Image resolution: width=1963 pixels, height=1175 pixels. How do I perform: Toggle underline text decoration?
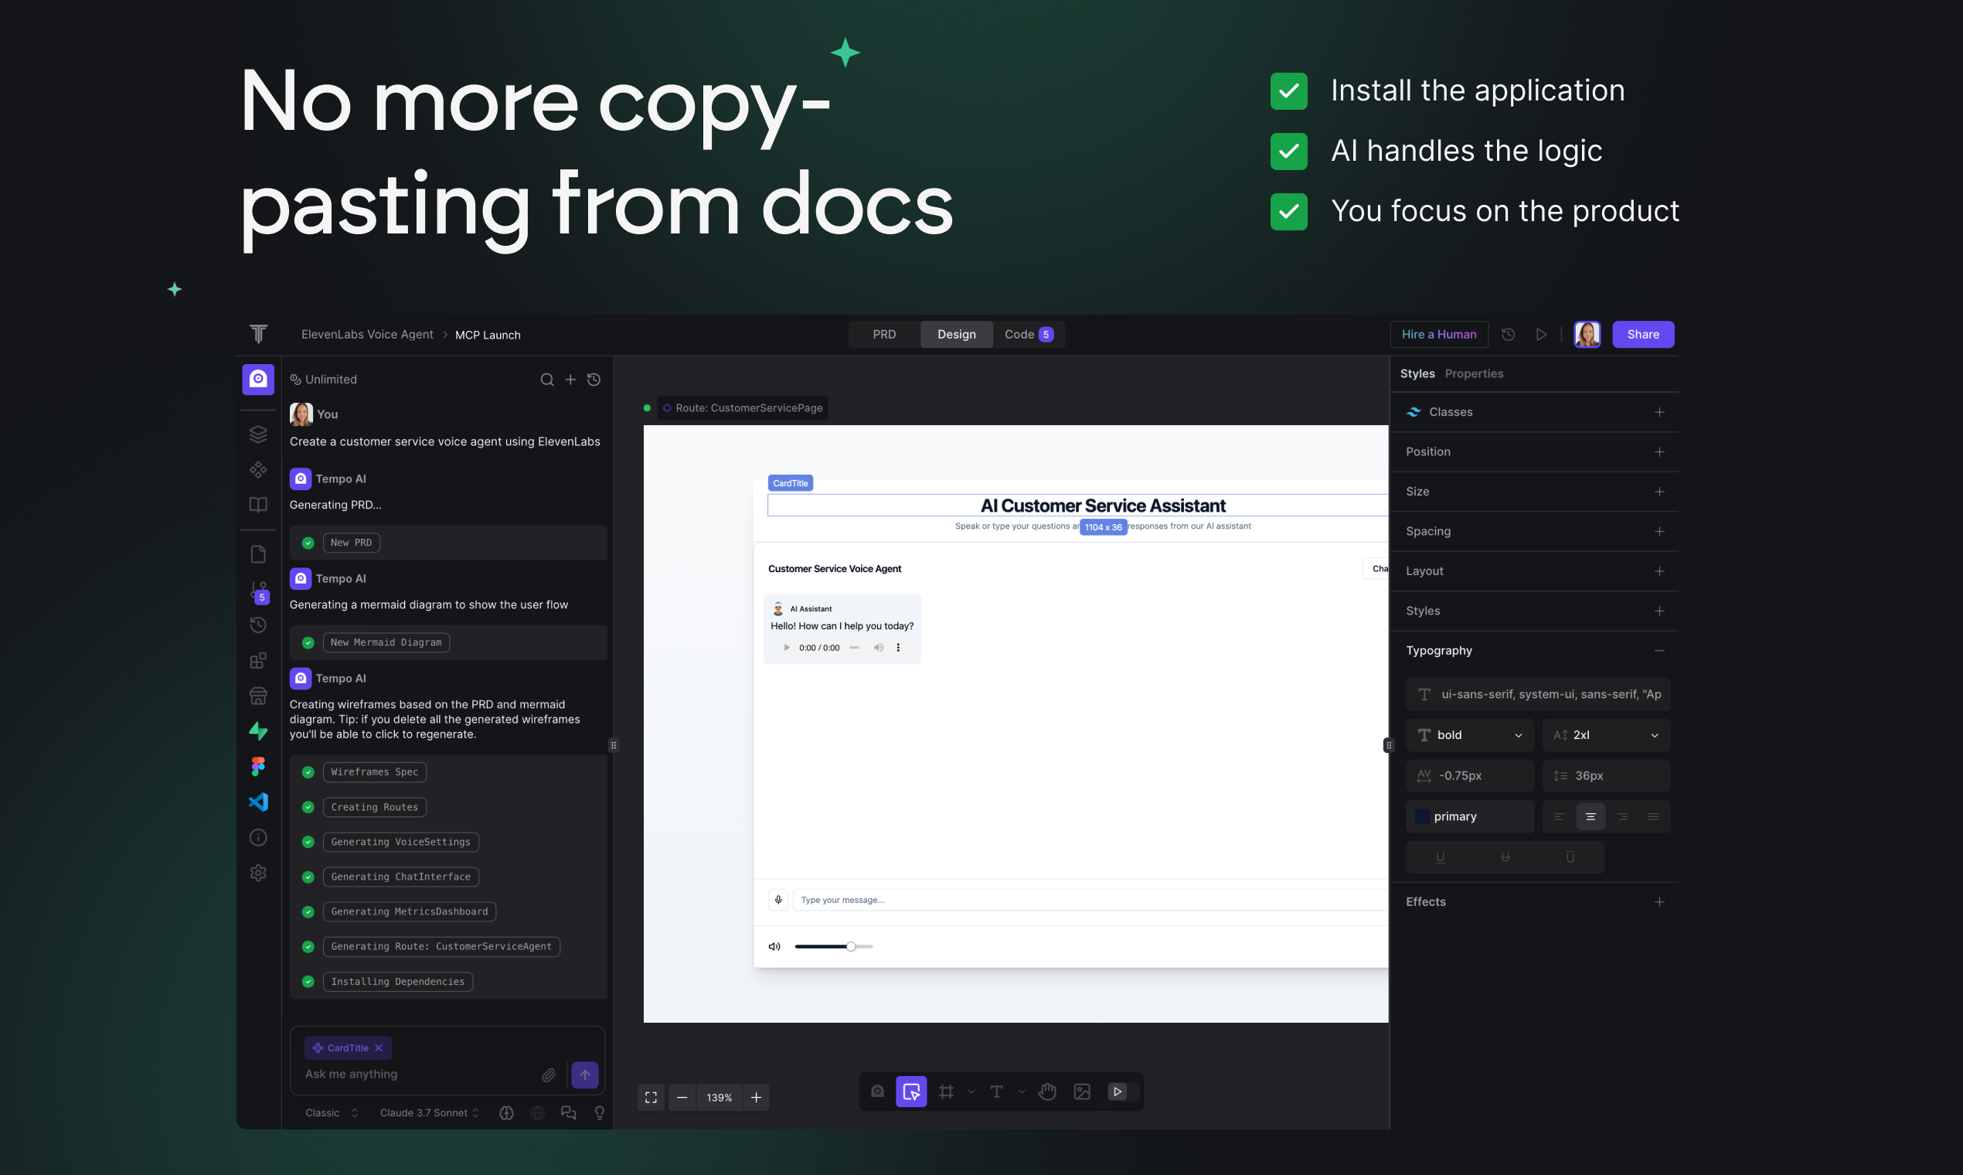pos(1440,857)
